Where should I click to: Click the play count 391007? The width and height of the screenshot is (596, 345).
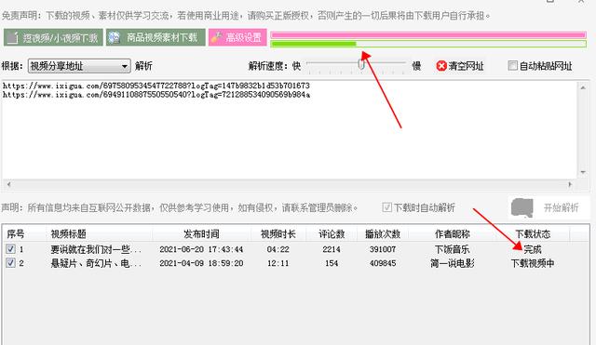[383, 249]
